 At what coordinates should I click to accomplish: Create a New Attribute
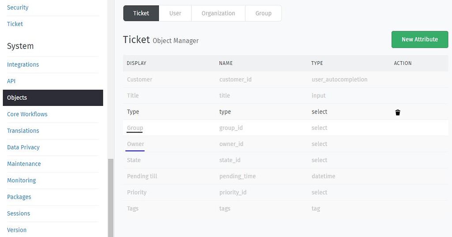(x=420, y=40)
